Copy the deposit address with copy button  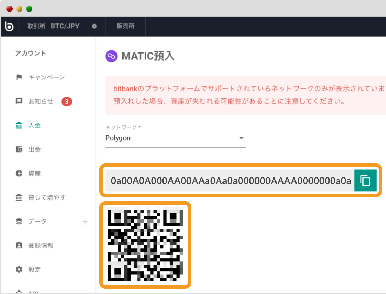click(365, 181)
